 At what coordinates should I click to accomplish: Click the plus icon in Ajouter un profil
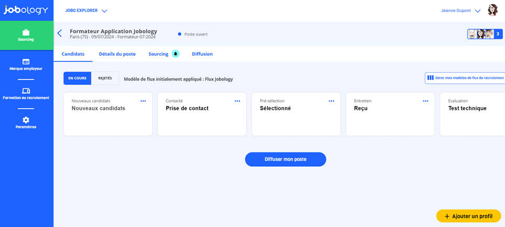point(447,217)
